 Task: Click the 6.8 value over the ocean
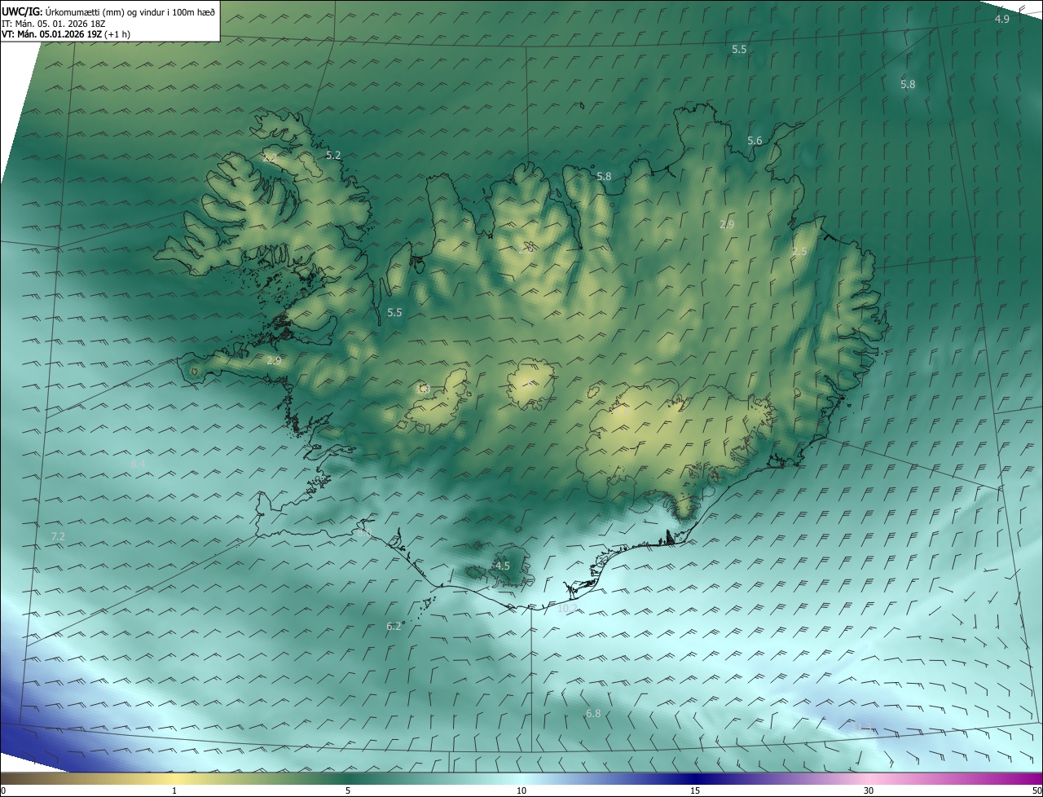coord(593,714)
